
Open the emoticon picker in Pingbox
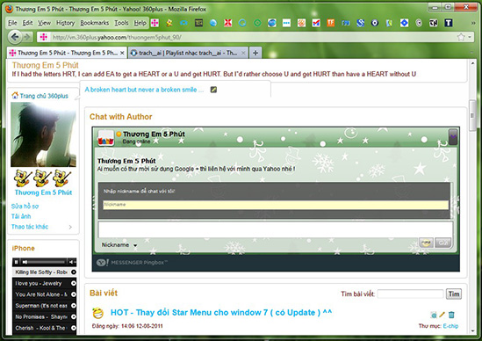426,243
